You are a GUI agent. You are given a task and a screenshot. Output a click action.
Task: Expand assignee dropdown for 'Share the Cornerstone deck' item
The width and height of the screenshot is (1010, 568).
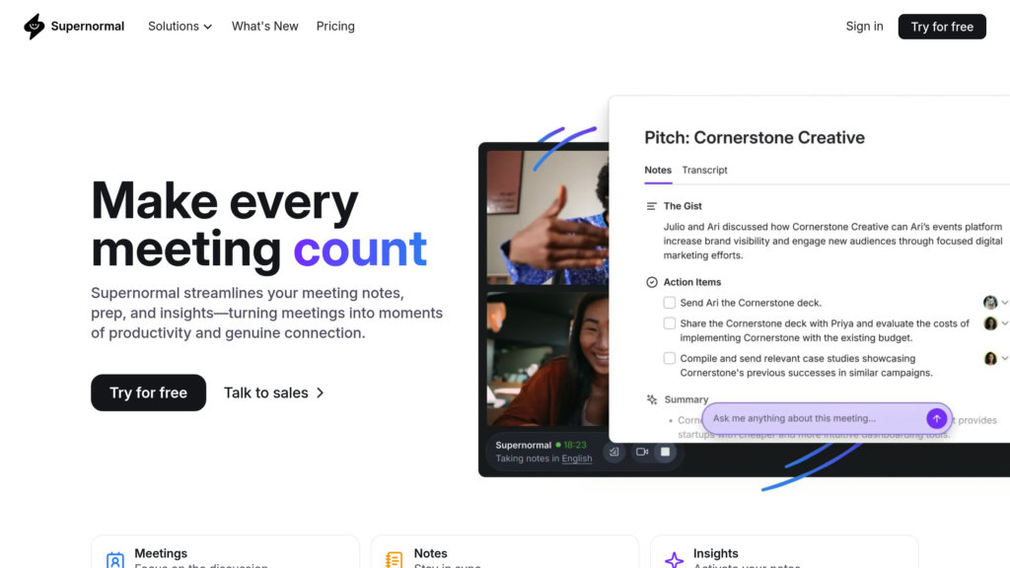pos(1004,323)
